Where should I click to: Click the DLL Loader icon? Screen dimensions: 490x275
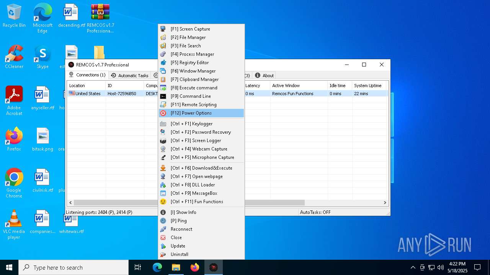tap(163, 185)
